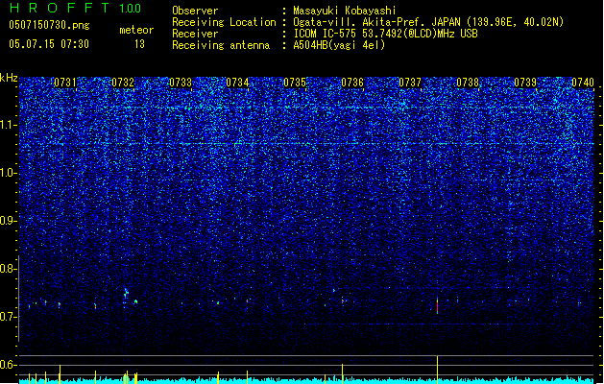The width and height of the screenshot is (604, 384).
Task: Click the 0738 time marker
Action: tap(468, 83)
